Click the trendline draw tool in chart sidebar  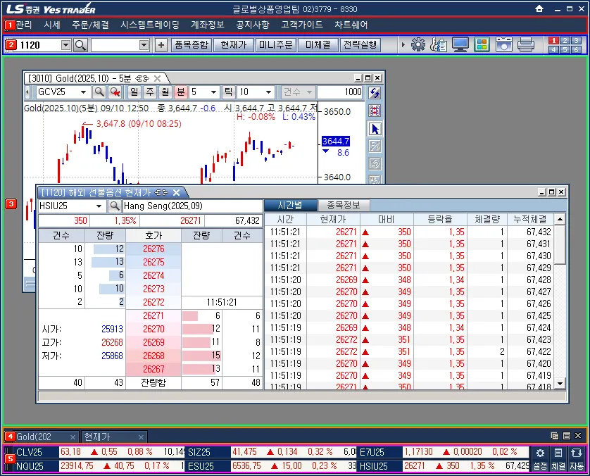375,146
